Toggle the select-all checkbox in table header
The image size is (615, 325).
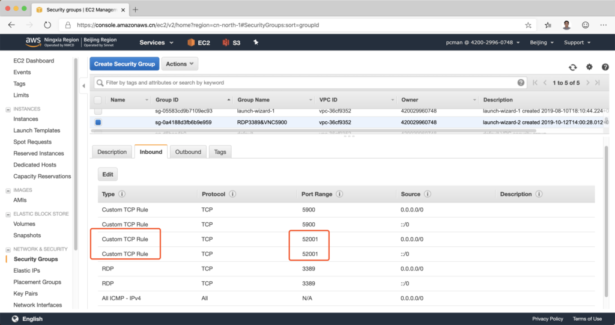pyautogui.click(x=98, y=100)
